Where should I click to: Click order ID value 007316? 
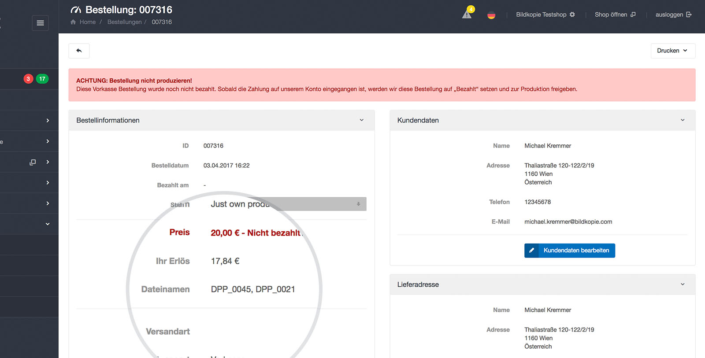pyautogui.click(x=213, y=146)
